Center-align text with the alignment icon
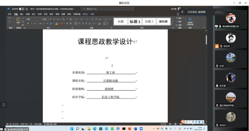Viewport: 249px width, 131px height. pos(79,23)
